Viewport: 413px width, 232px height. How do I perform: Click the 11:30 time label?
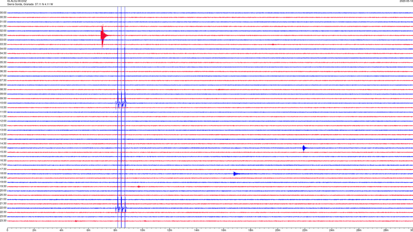3,116
